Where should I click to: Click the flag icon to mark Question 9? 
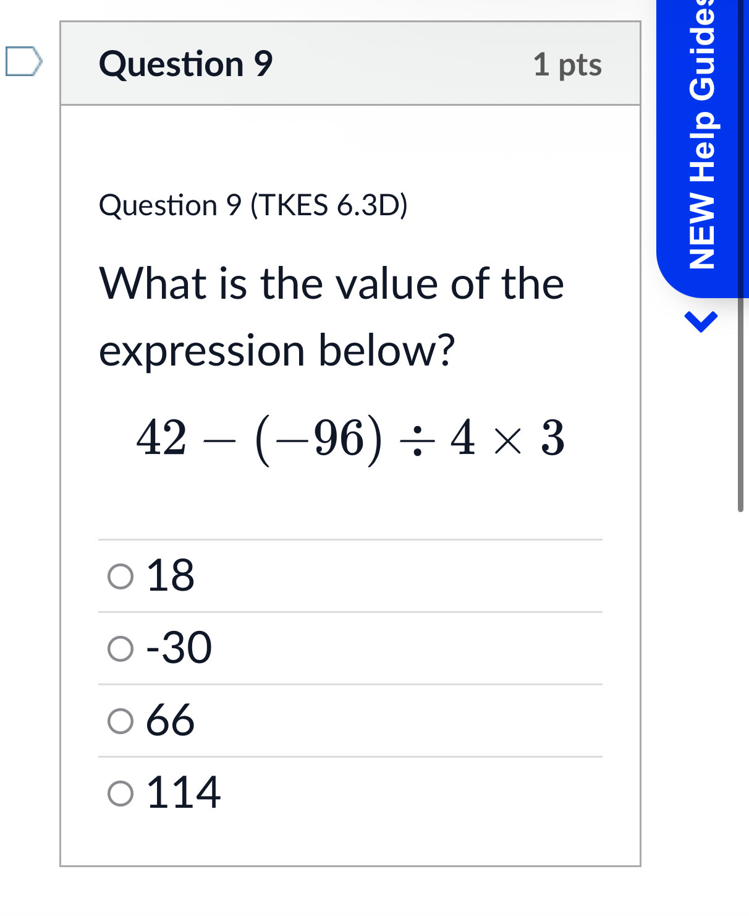click(x=23, y=59)
